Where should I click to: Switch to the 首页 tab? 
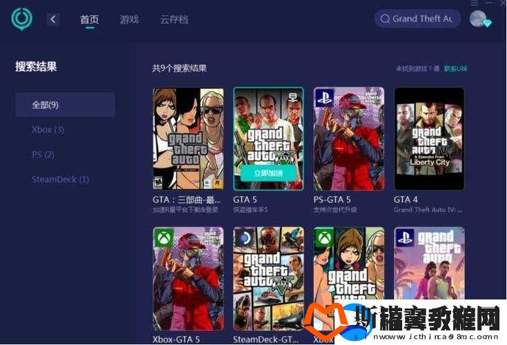90,20
